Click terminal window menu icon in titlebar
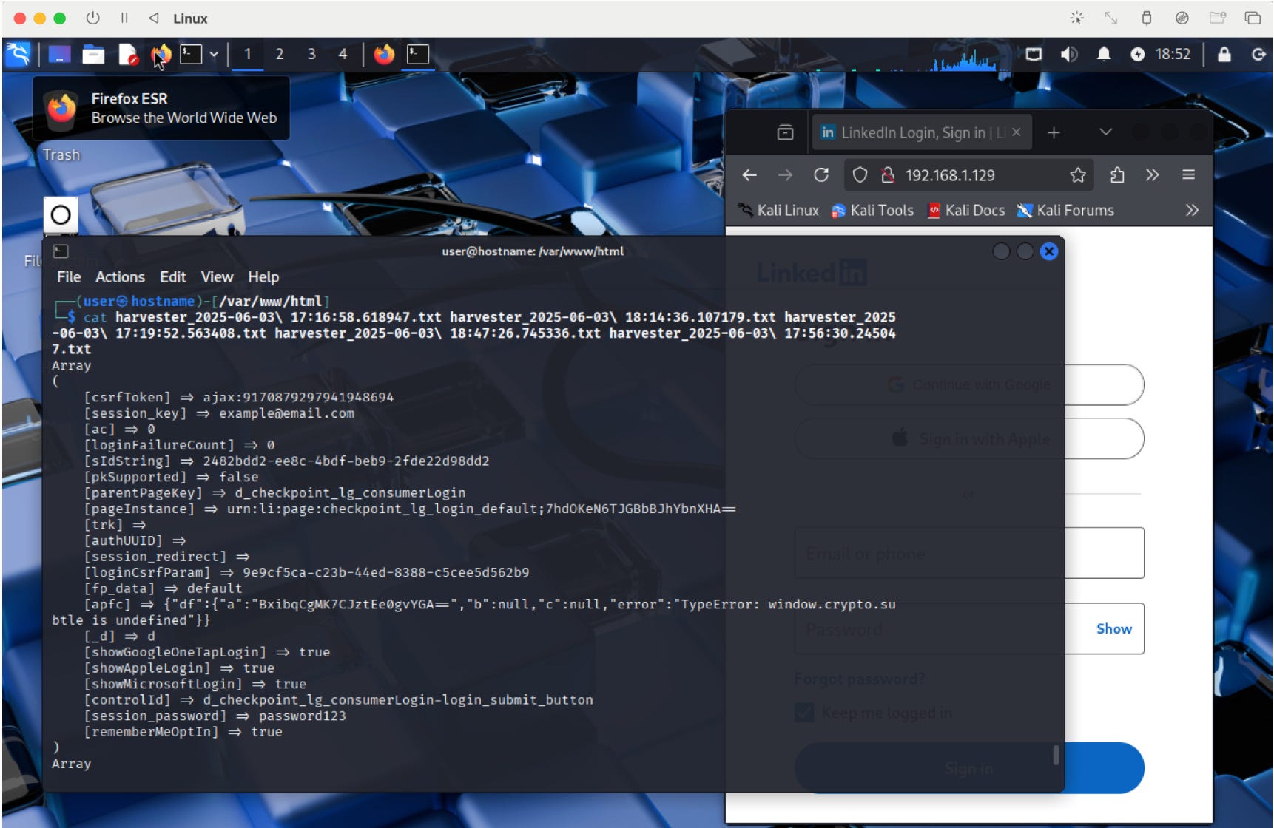 point(61,251)
